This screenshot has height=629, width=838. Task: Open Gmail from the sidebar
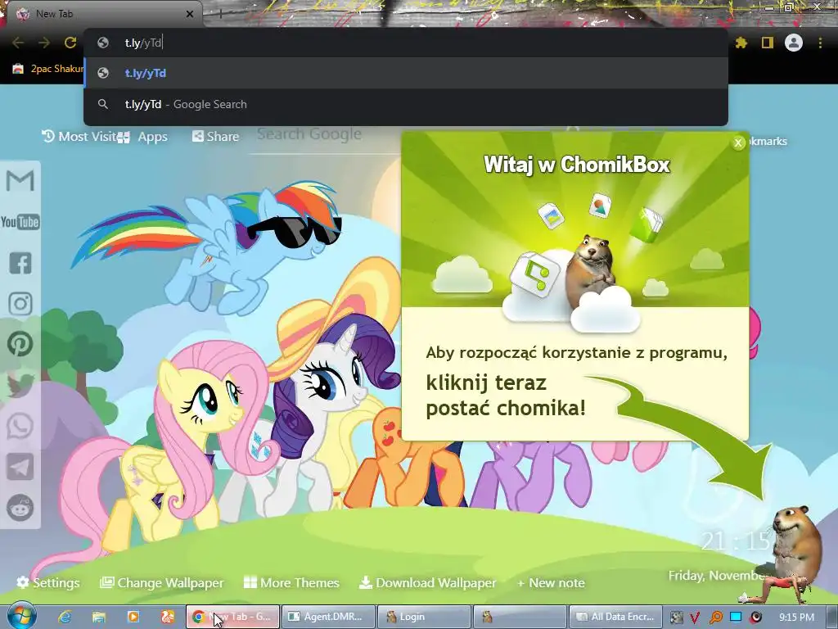(x=20, y=181)
